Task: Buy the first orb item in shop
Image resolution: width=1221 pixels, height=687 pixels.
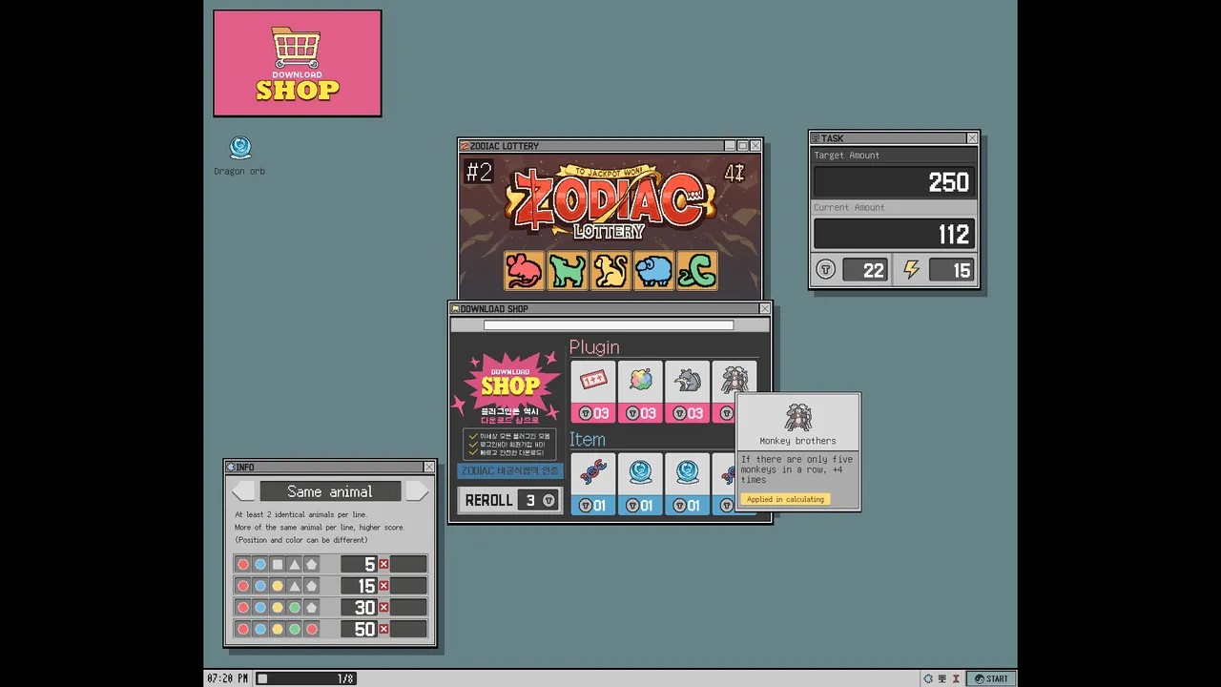Action: (x=641, y=484)
